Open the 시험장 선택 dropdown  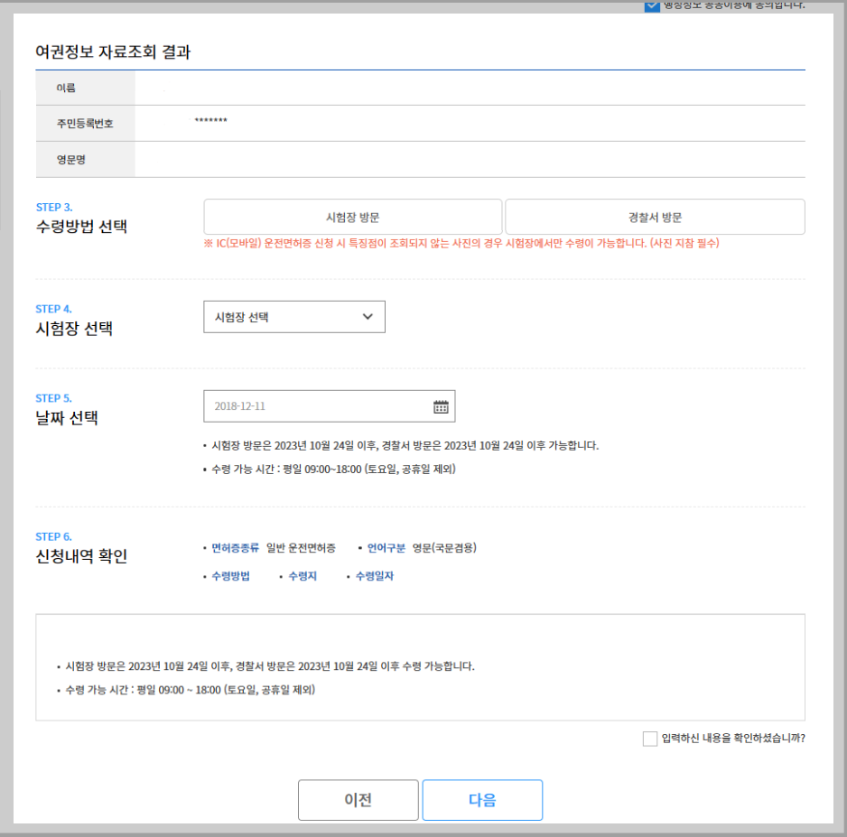click(x=293, y=316)
